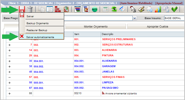Click the blue tag label icon

tap(122, 9)
